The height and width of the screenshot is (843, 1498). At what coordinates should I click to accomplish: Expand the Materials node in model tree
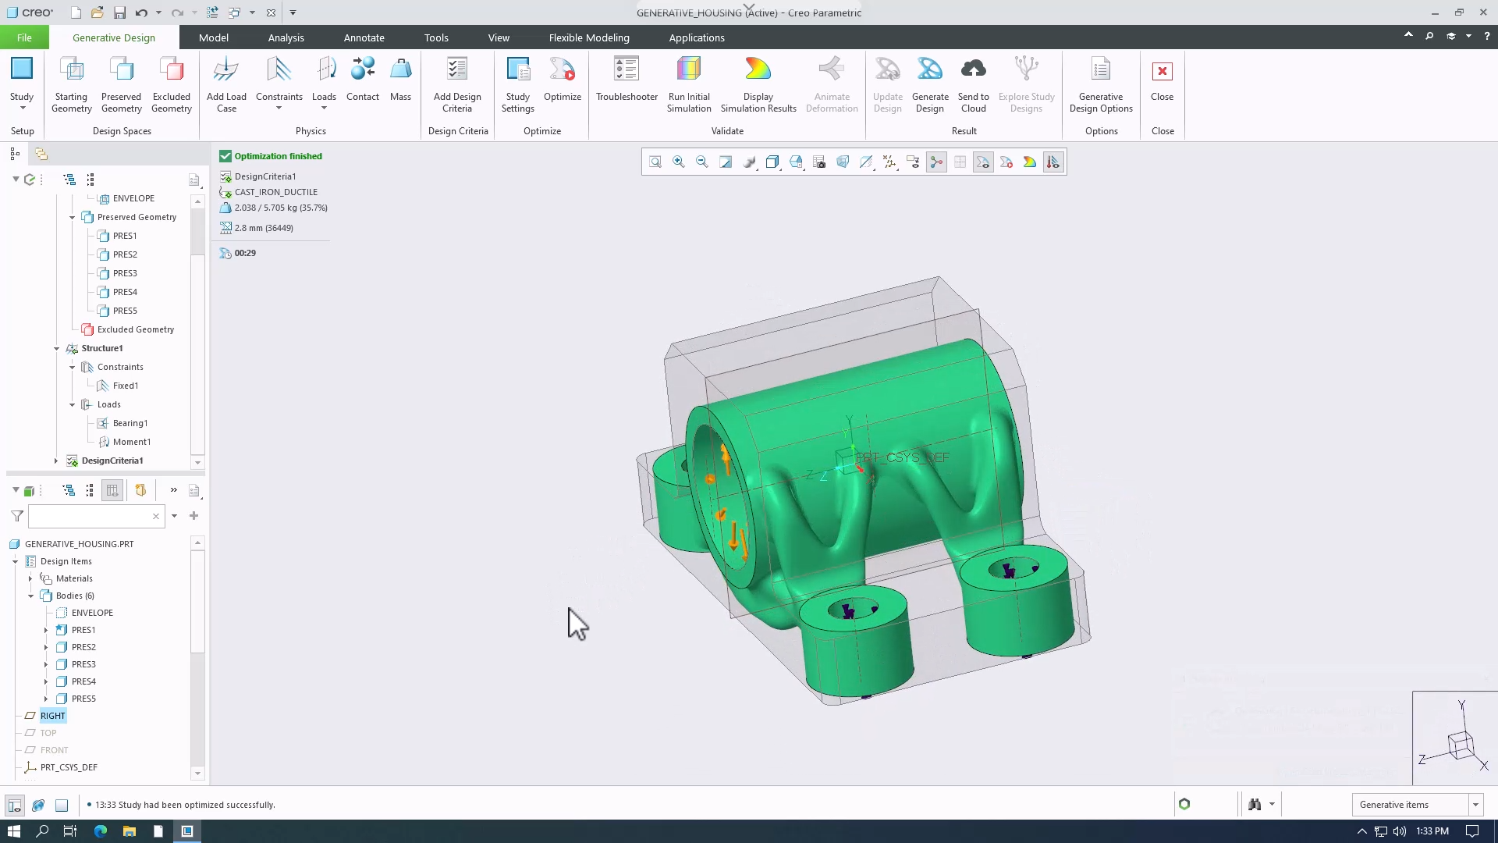(x=30, y=578)
